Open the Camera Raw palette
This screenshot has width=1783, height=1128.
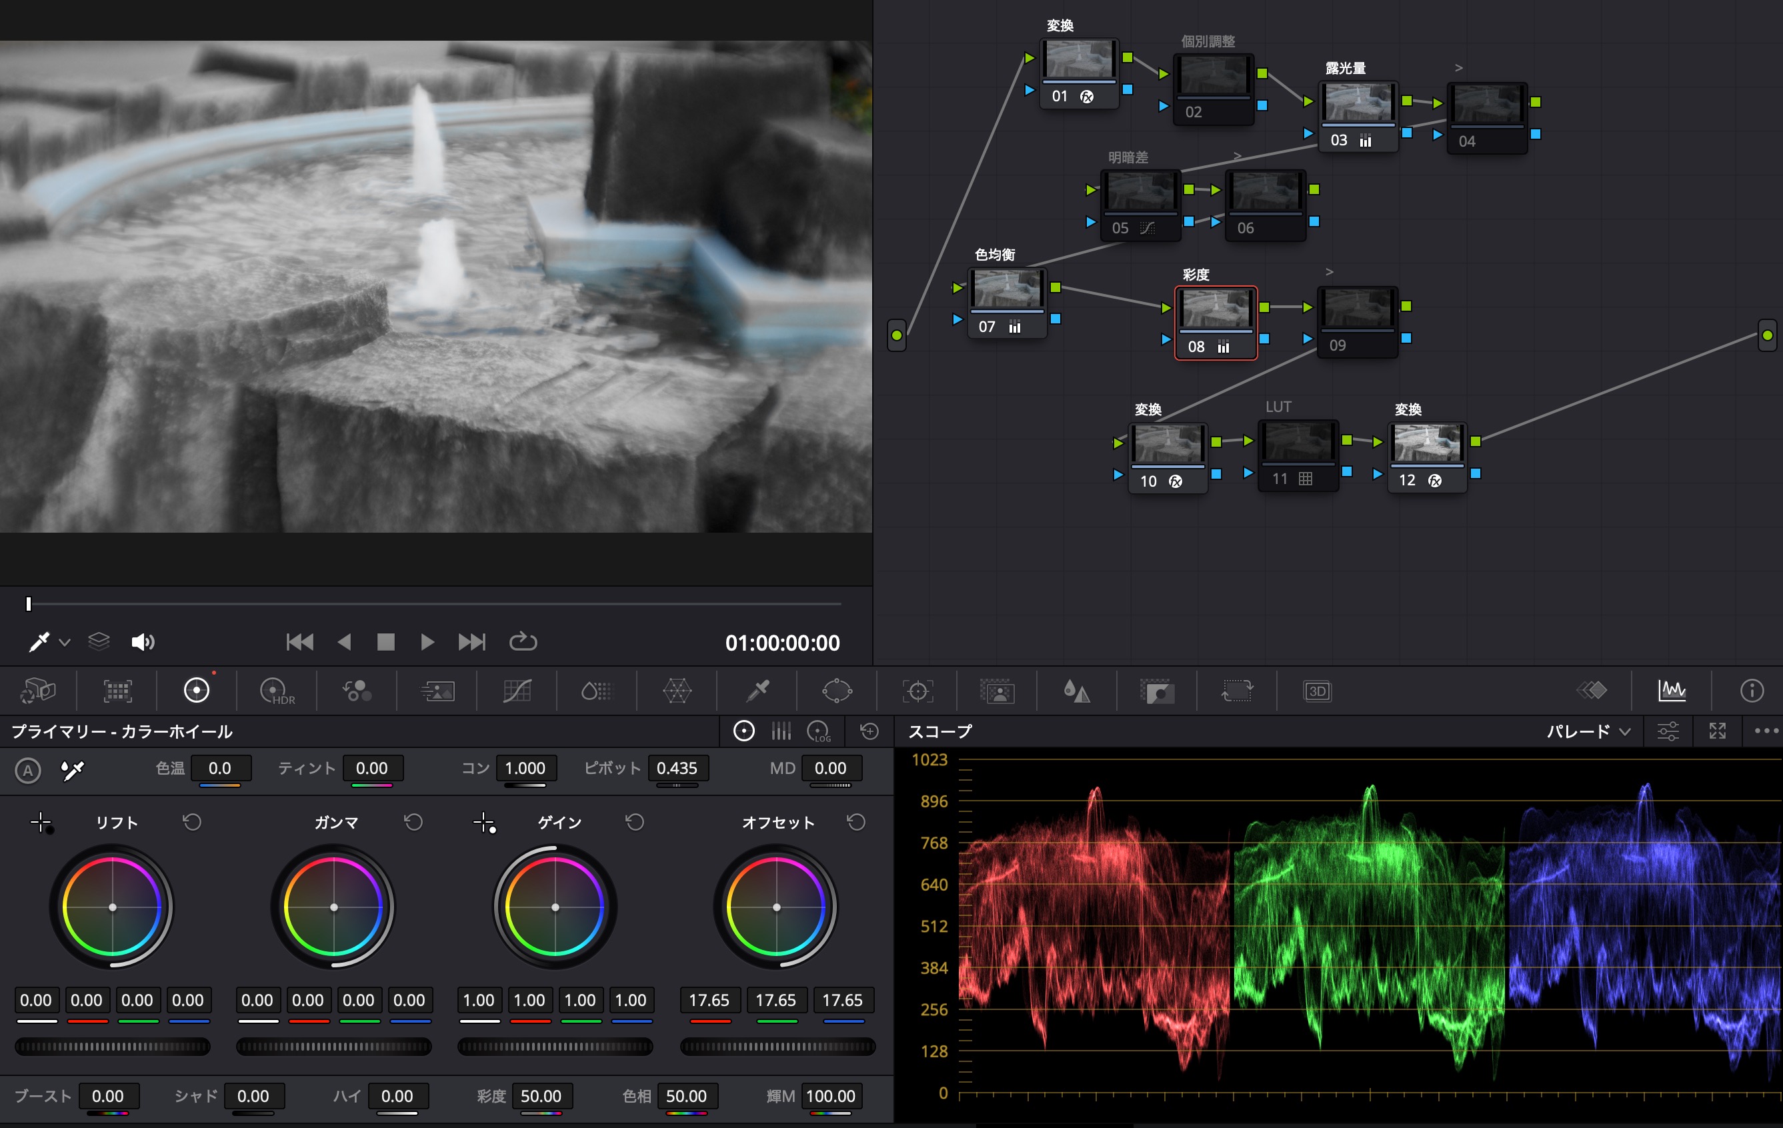[37, 691]
